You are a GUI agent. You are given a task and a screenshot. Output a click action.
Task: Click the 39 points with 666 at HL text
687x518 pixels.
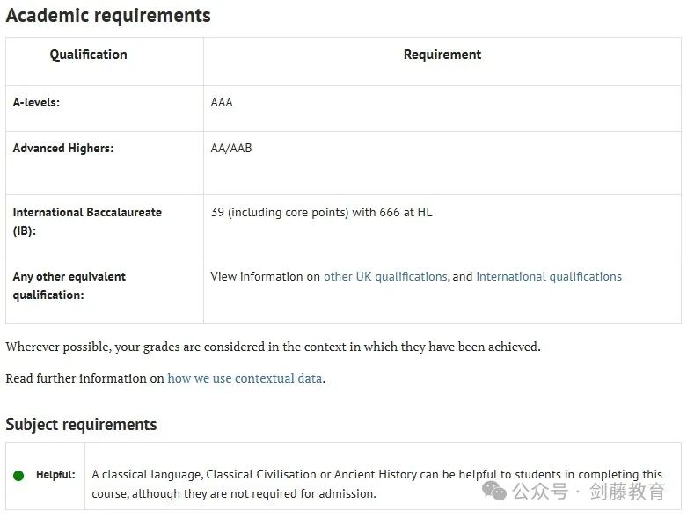(x=321, y=212)
